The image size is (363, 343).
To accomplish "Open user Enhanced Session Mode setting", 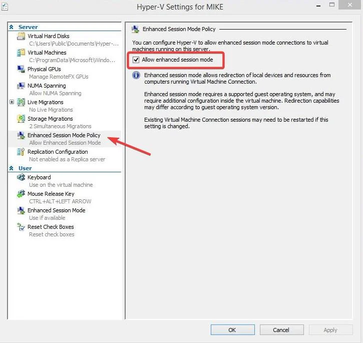I will click(56, 210).
